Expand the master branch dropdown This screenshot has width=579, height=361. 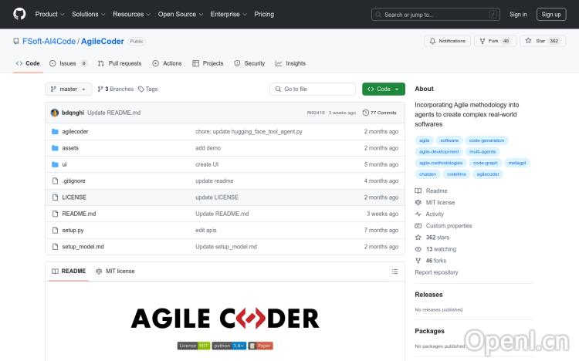pyautogui.click(x=69, y=89)
